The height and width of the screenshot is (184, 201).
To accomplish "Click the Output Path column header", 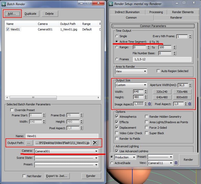I will [70, 24].
